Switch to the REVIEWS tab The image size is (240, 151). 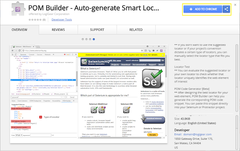(58, 30)
